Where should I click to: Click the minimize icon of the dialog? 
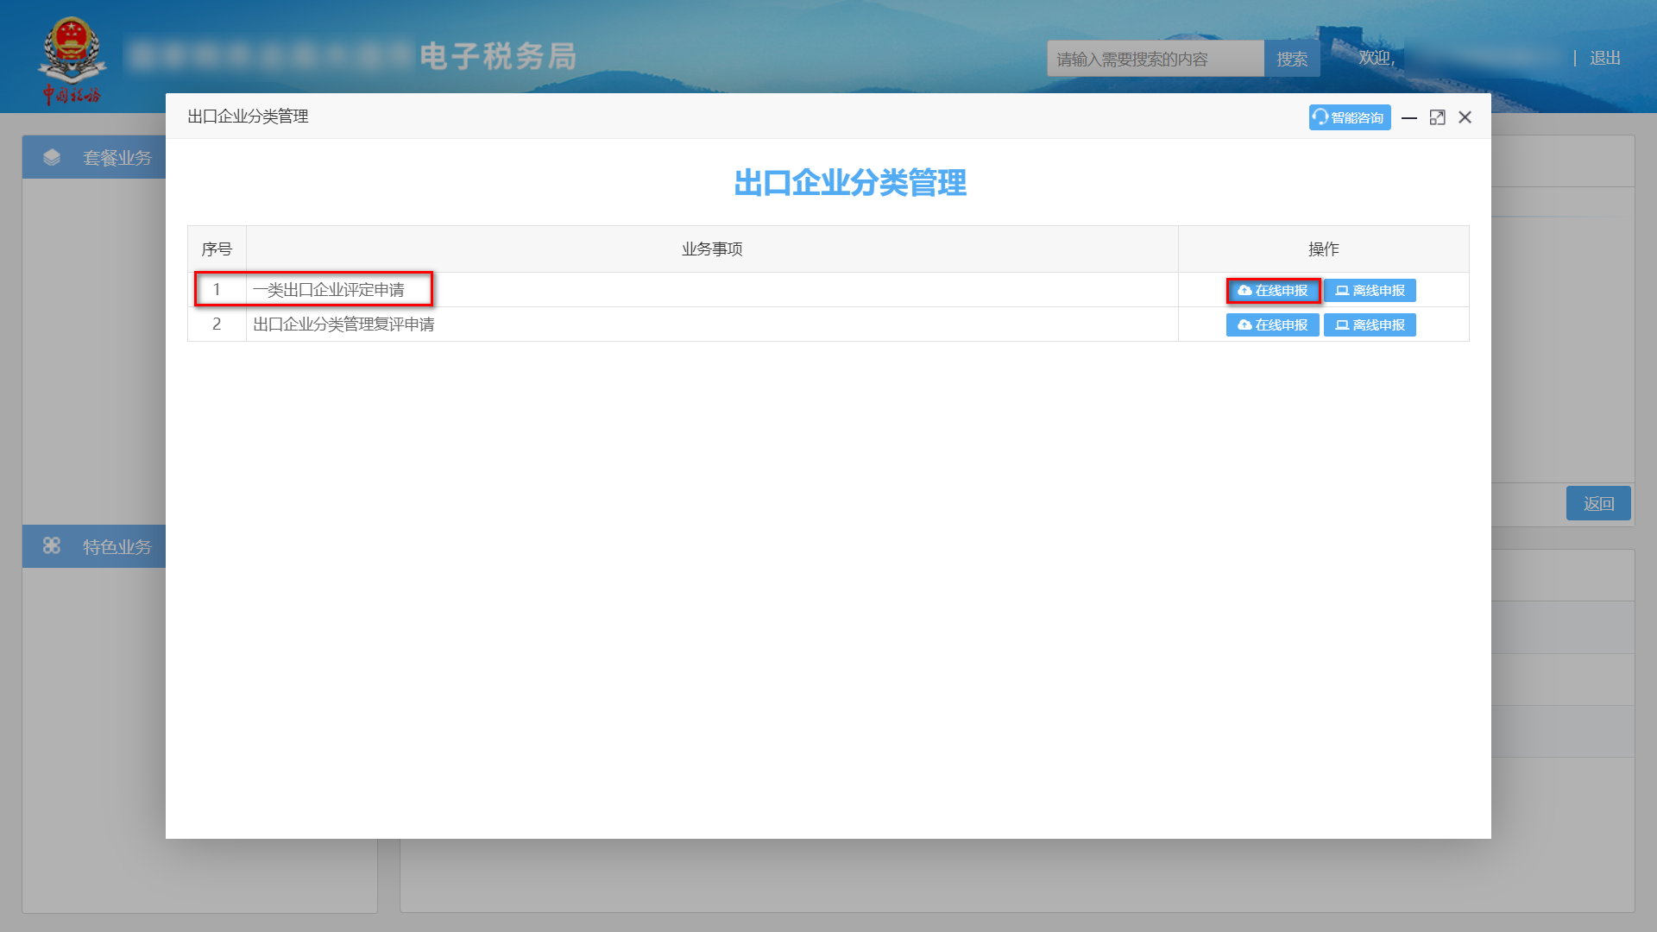pyautogui.click(x=1408, y=116)
